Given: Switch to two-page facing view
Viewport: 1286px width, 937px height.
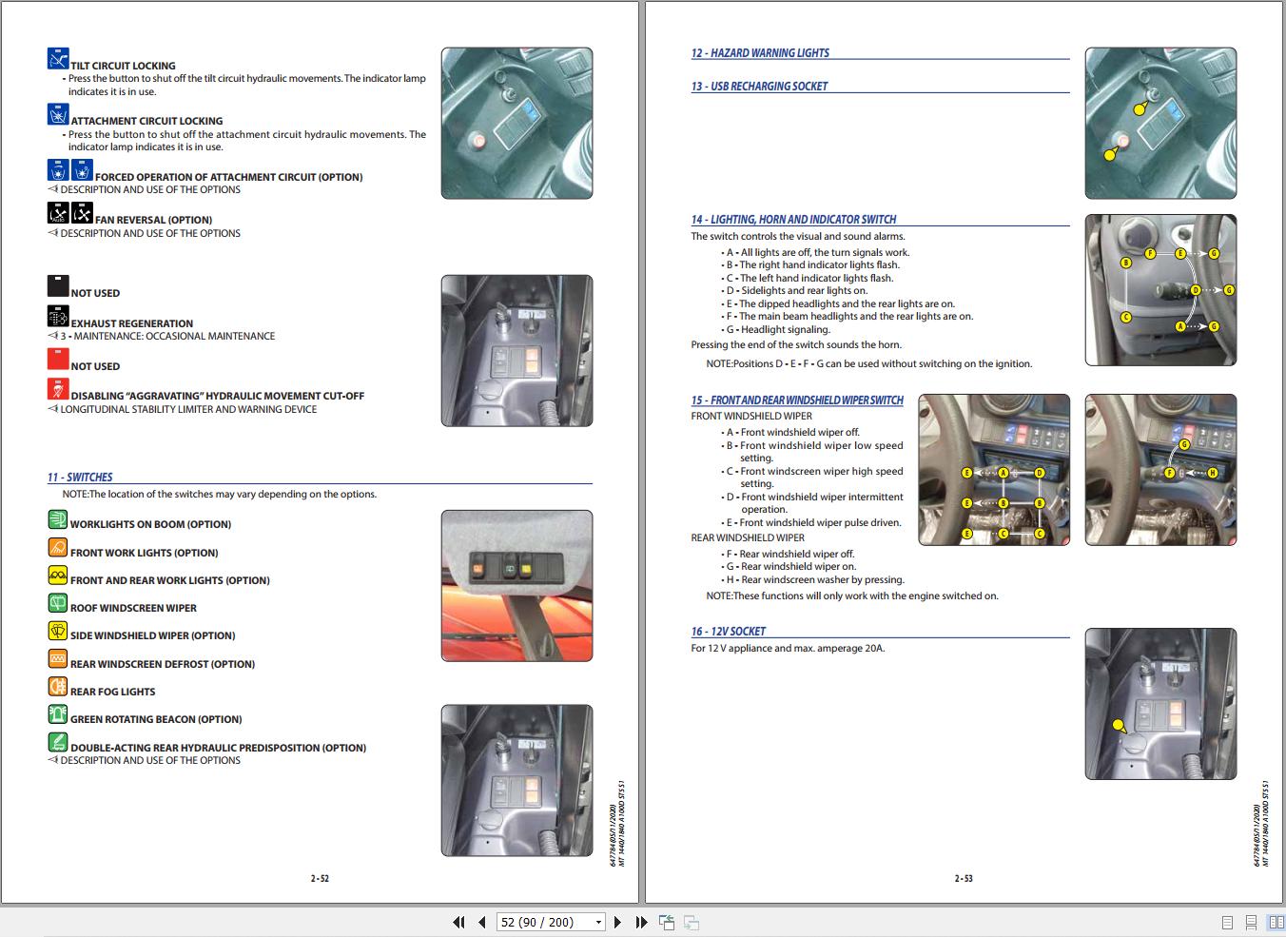Looking at the screenshot, I should (1276, 923).
